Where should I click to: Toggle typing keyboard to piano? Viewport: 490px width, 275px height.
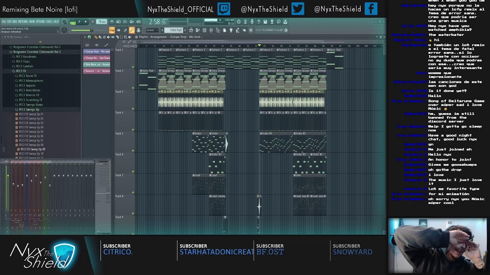click(112, 30)
